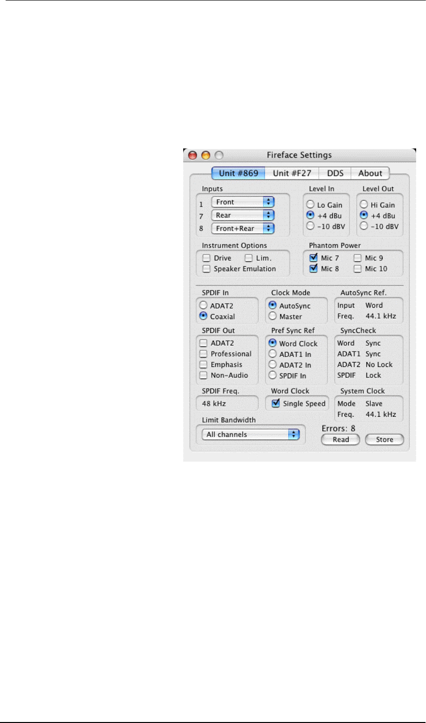Check ADAT2 under SPDIF Out
Viewport: 426px width, 723px height.
tap(203, 343)
